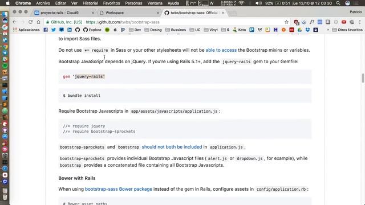
Task: Open the Ventana menu
Action: tap(155, 3)
